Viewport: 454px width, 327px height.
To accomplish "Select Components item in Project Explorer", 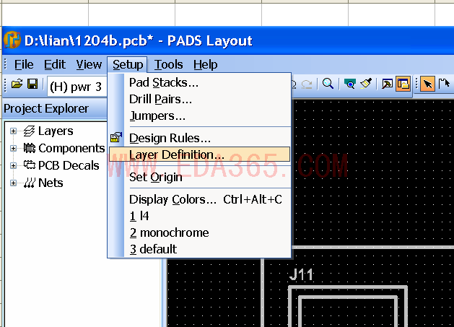I will [71, 148].
